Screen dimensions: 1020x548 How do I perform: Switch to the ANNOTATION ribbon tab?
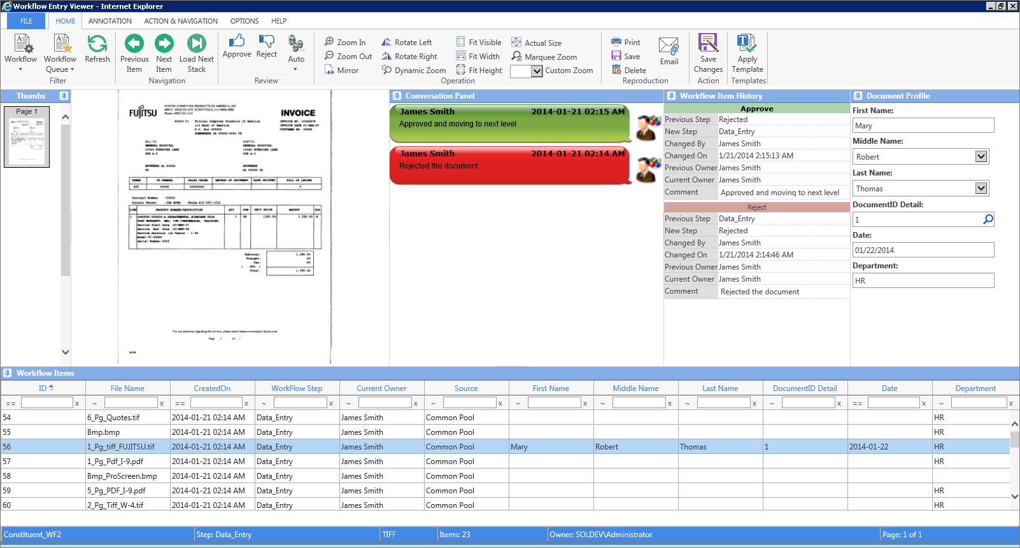point(110,21)
